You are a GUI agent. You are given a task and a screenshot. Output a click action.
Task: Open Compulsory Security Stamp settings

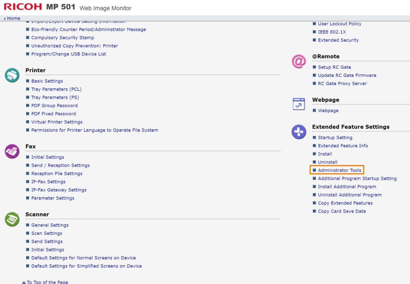pos(62,38)
